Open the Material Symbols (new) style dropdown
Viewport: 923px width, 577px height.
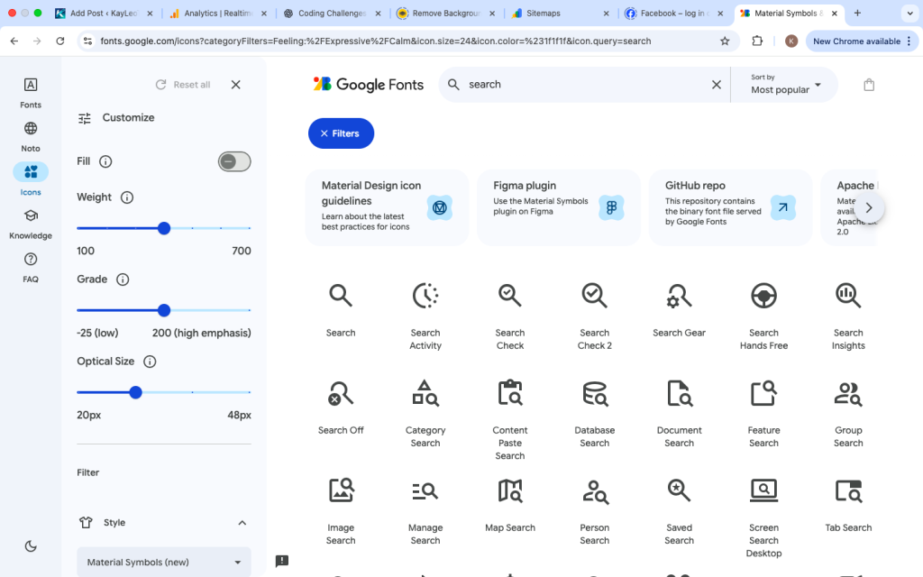click(x=163, y=562)
